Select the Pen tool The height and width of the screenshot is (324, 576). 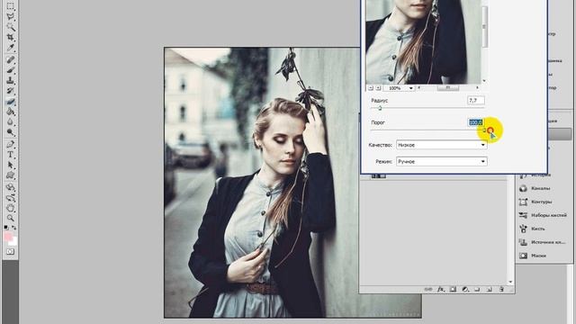tap(10, 144)
